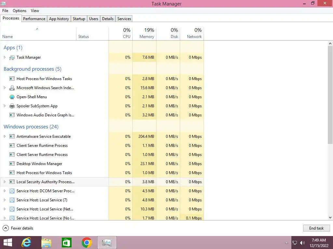This screenshot has width=333, height=249.
Task: Open the Windows Store taskbar icon
Action: point(66,243)
